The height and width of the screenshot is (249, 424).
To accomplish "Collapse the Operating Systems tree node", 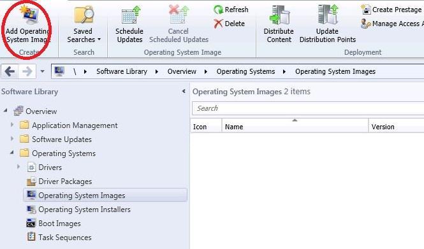I will pyautogui.click(x=11, y=153).
